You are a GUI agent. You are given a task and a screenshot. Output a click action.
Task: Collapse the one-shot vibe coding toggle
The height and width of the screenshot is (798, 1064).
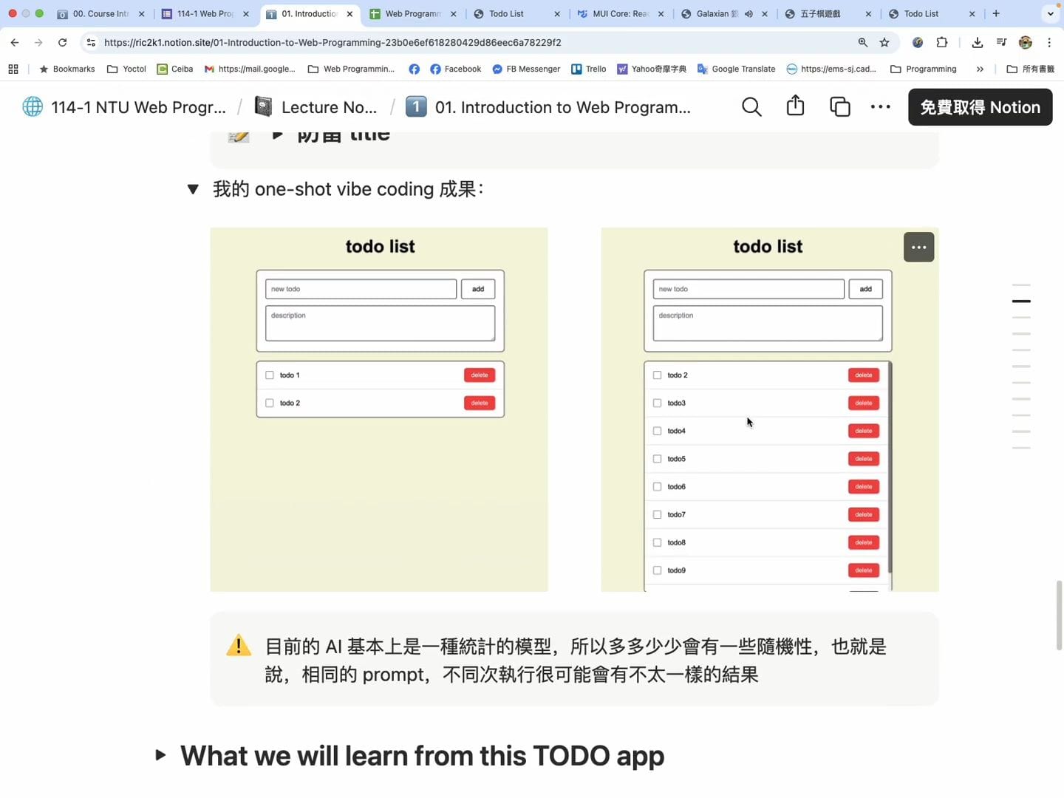[193, 189]
